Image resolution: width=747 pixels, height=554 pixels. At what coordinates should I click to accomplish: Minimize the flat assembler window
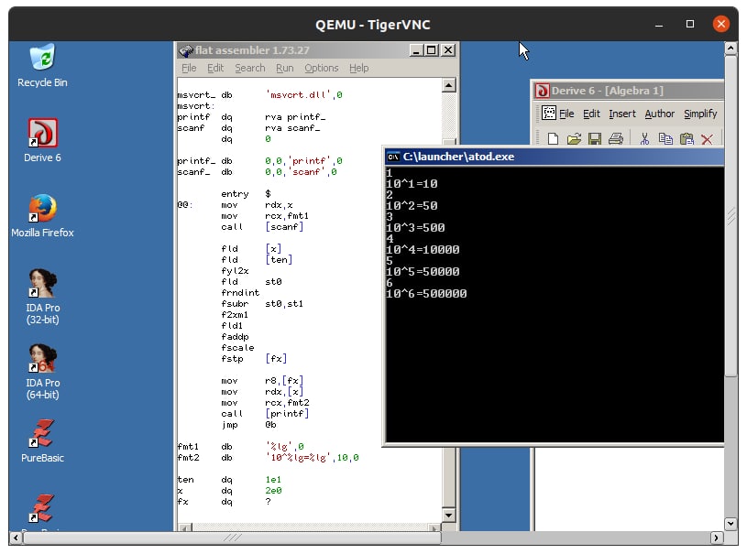coord(416,50)
